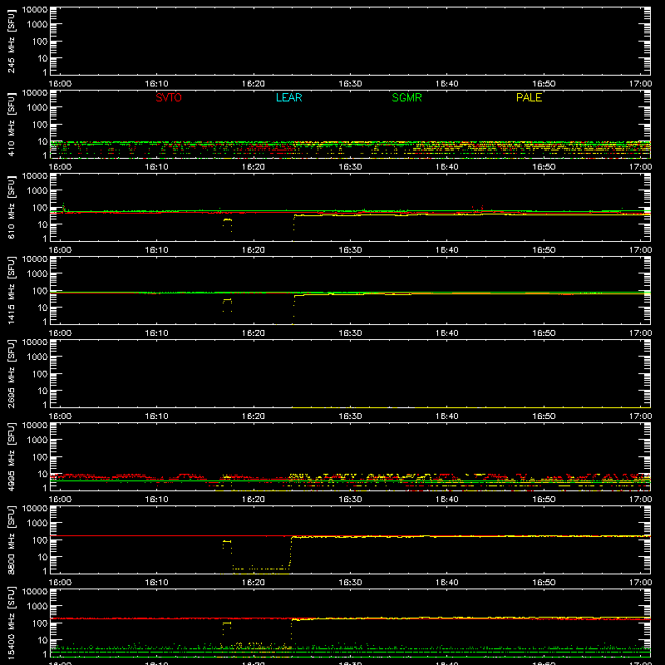Screen dimensions: 665x665
Task: Select the 245 MHz [SFU] axis title
Action: coord(12,41)
